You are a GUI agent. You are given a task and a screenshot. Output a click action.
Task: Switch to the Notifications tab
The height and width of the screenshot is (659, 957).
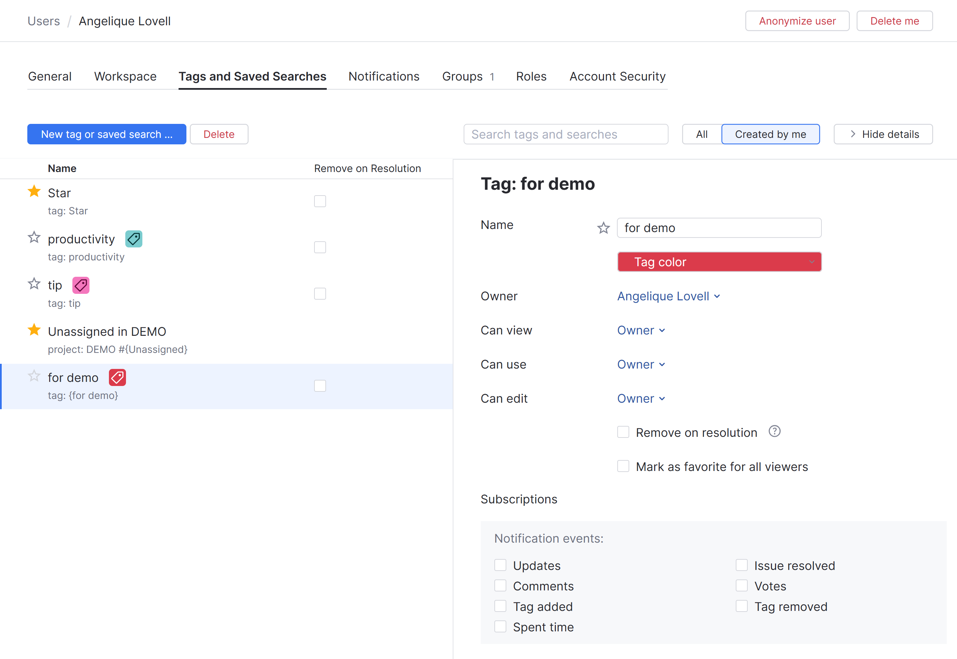point(384,76)
